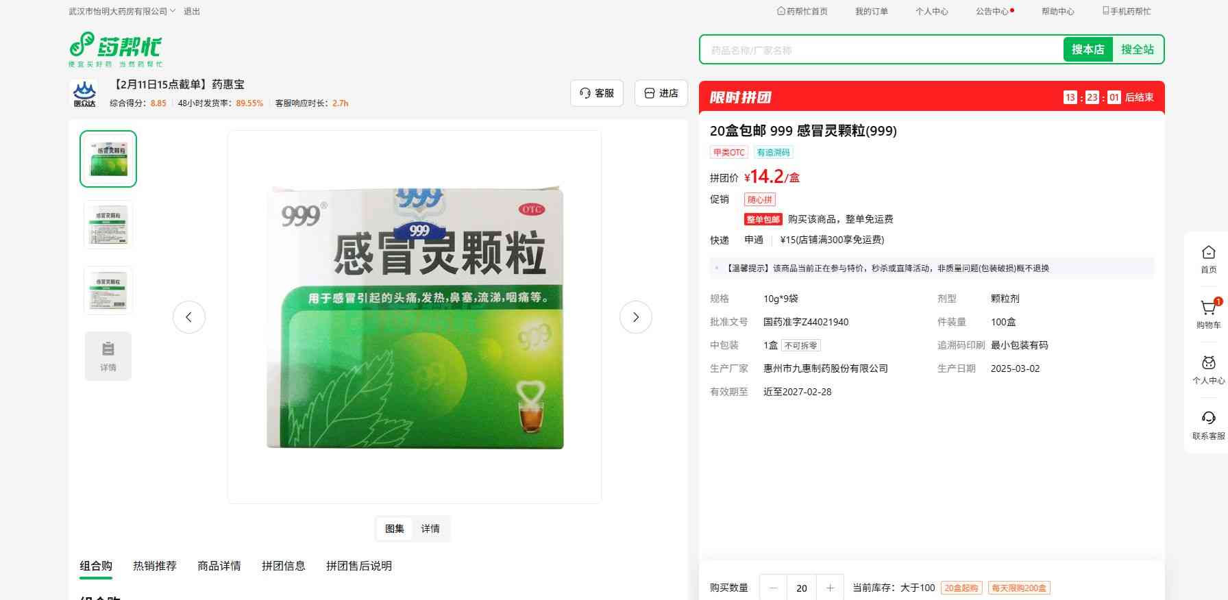
Task: Decrease purchase quantity with minus button
Action: pos(774,588)
